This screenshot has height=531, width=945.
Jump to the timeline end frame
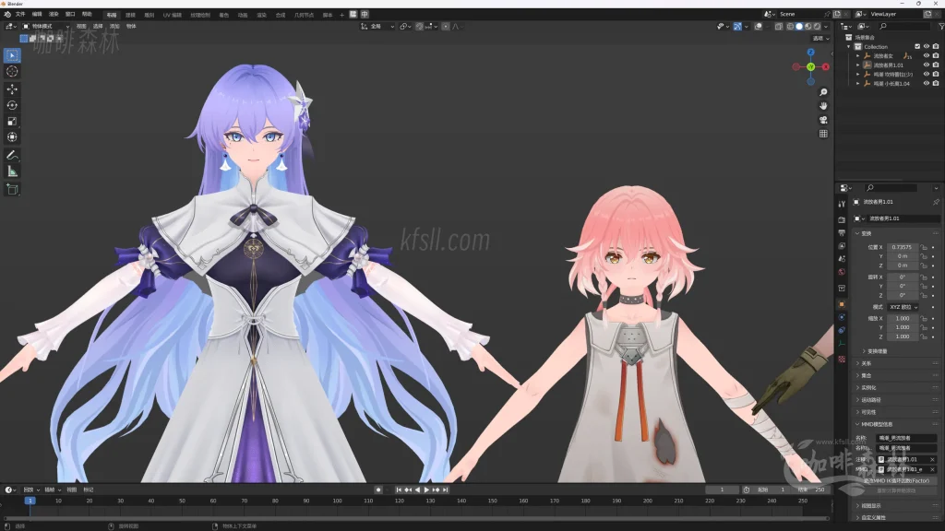[446, 490]
